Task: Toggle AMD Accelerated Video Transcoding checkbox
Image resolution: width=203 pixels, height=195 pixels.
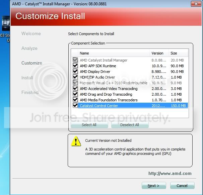Action: tap(75, 88)
